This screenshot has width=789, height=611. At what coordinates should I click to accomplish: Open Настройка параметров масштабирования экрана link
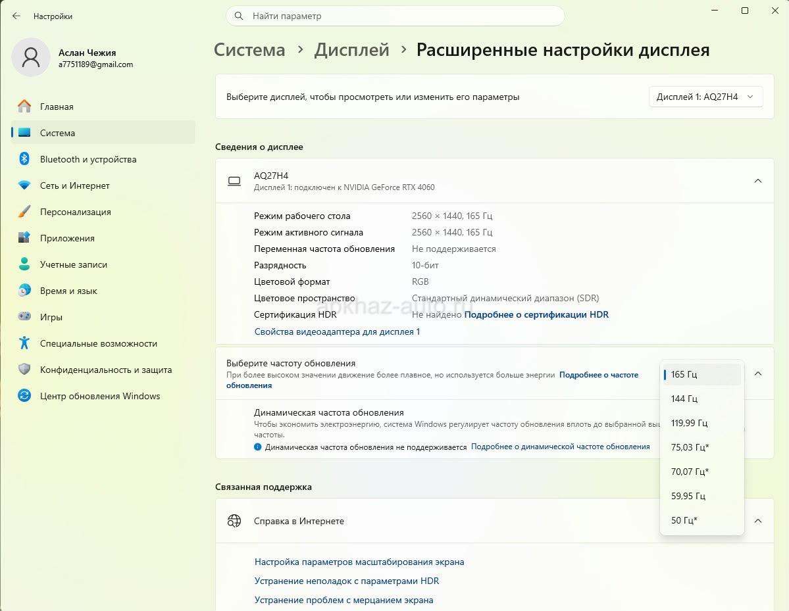pyautogui.click(x=359, y=562)
